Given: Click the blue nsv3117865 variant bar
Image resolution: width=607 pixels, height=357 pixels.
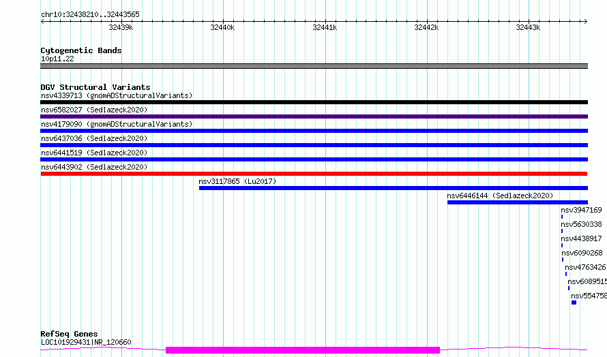Looking at the screenshot, I should pyautogui.click(x=394, y=188).
